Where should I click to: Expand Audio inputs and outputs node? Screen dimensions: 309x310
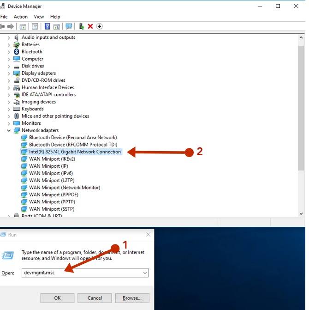(x=9, y=37)
